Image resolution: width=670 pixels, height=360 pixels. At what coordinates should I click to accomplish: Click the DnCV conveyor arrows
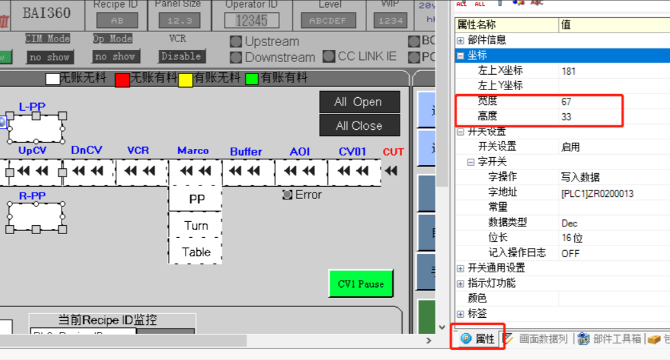[x=88, y=171]
